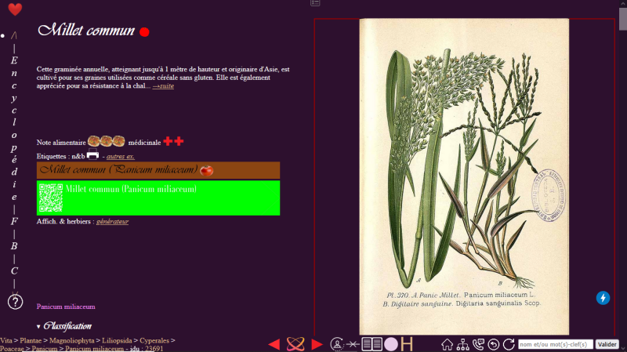Click the letter C in the sidebar

(14, 270)
